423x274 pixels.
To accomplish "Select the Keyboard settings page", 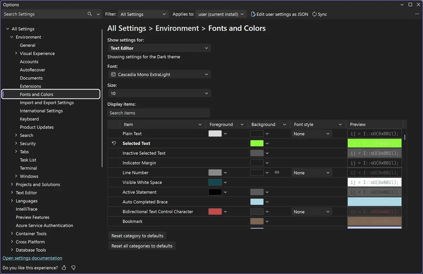I will point(29,119).
